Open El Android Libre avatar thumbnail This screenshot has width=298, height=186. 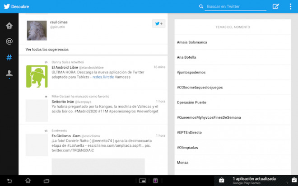(37, 76)
